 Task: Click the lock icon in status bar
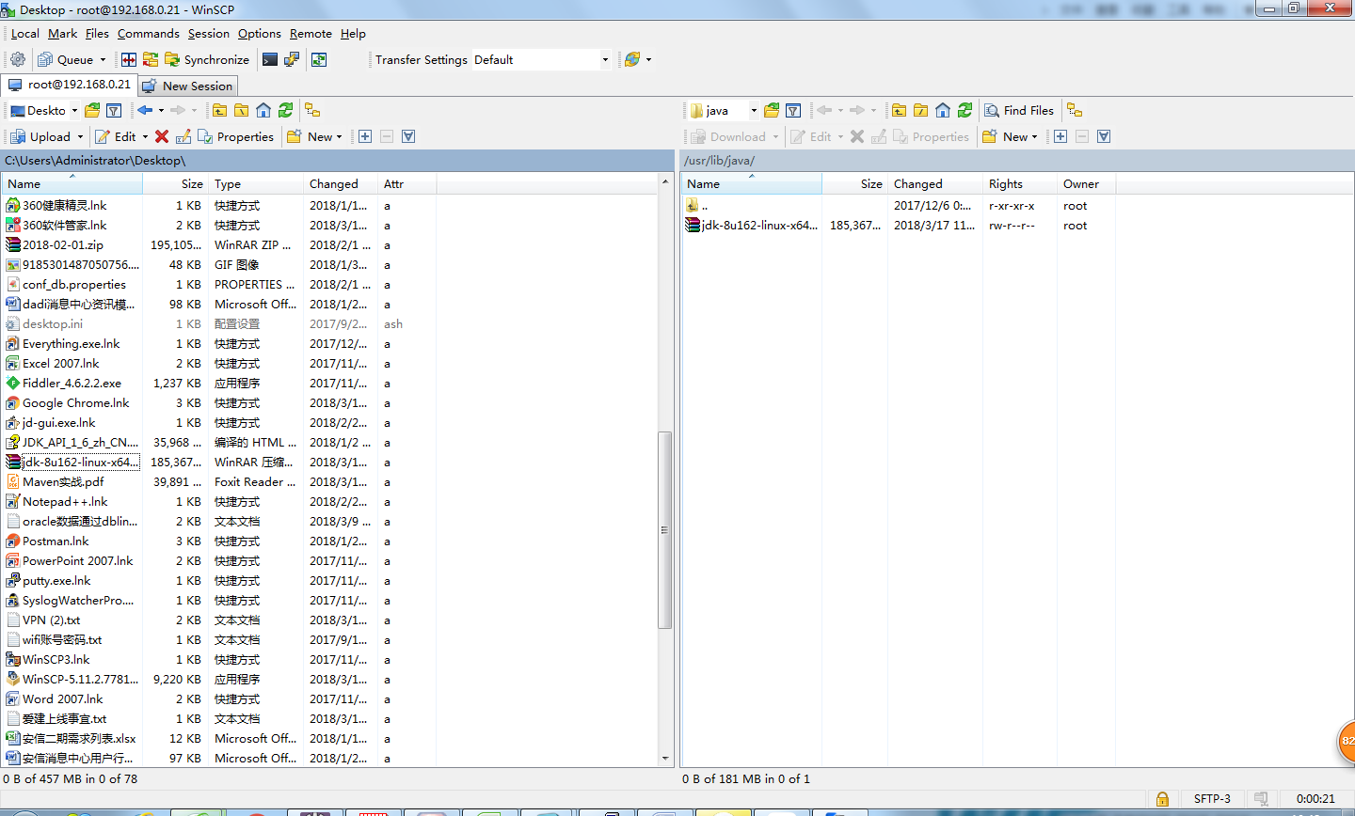click(x=1162, y=798)
